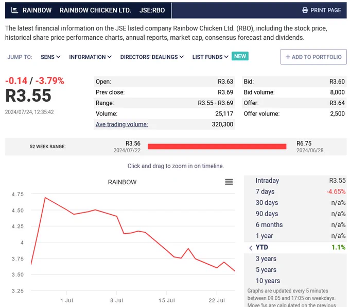This screenshot has width=350, height=307.
Task: Click the chart icon beside RAINBOW header
Action: [14, 10]
